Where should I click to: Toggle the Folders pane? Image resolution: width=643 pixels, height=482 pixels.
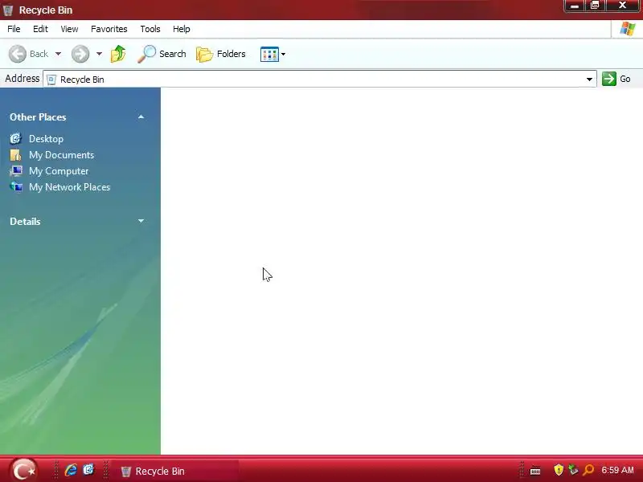click(x=220, y=54)
